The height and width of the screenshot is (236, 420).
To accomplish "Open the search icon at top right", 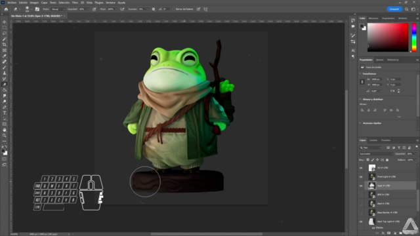I will 407,9.
